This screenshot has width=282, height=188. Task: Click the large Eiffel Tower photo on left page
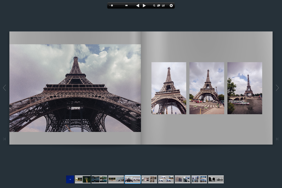click(x=75, y=88)
